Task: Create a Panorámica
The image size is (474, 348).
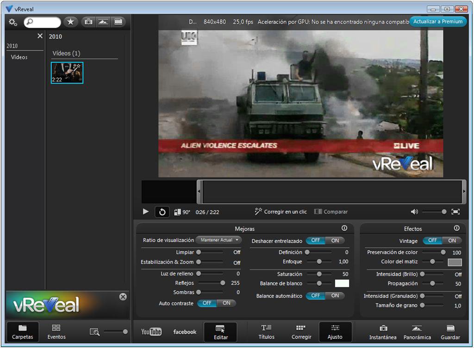Action: pos(417,332)
